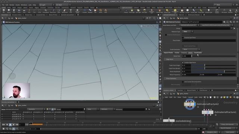
Task: Click the Detail Size value field
Action: click(x=186, y=56)
